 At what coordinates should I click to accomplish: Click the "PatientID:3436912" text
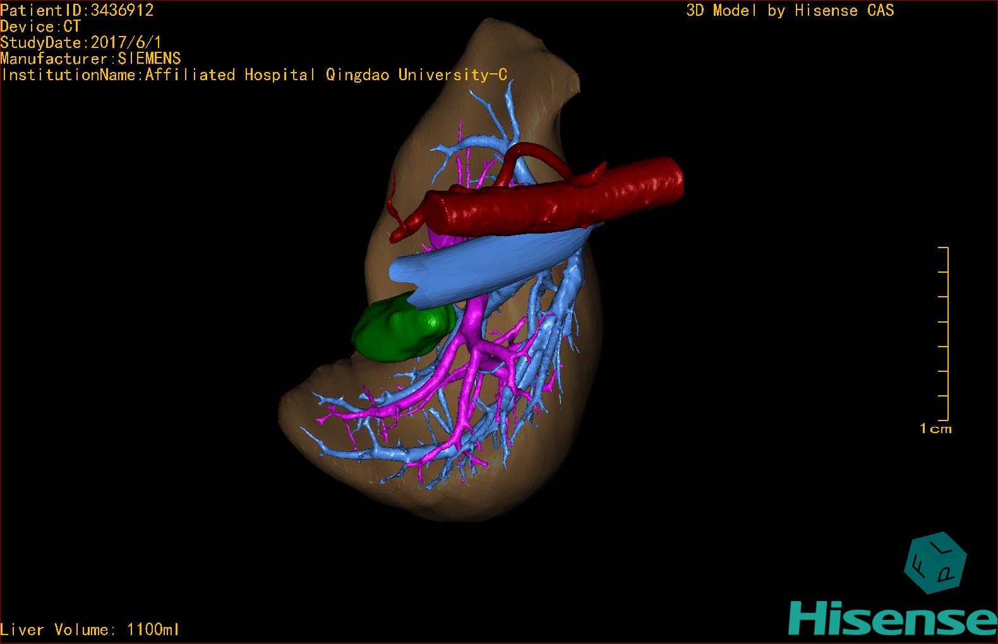pyautogui.click(x=77, y=10)
